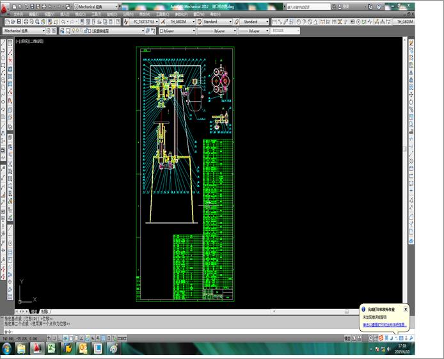
Task: Toggle the STRUCT status bar button
Action: [122, 337]
